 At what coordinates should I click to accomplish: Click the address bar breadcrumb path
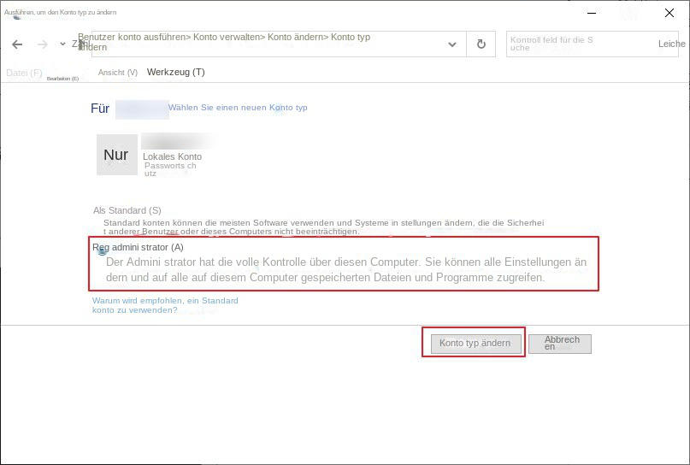224,42
